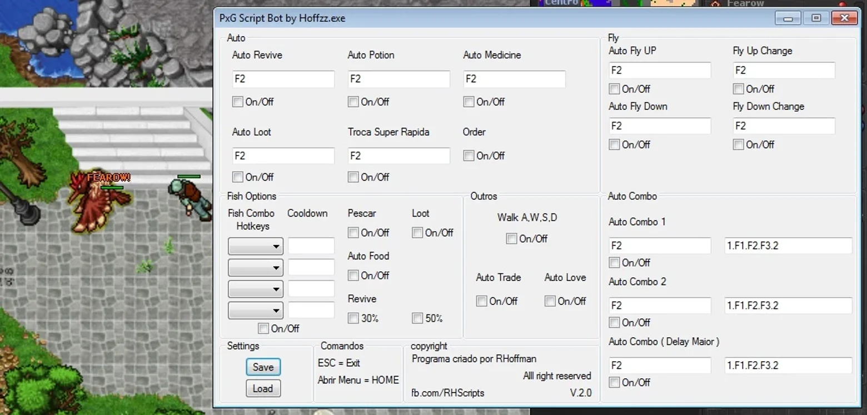Enable the Auto Revive On/Off checkbox
This screenshot has width=867, height=415.
pos(238,102)
